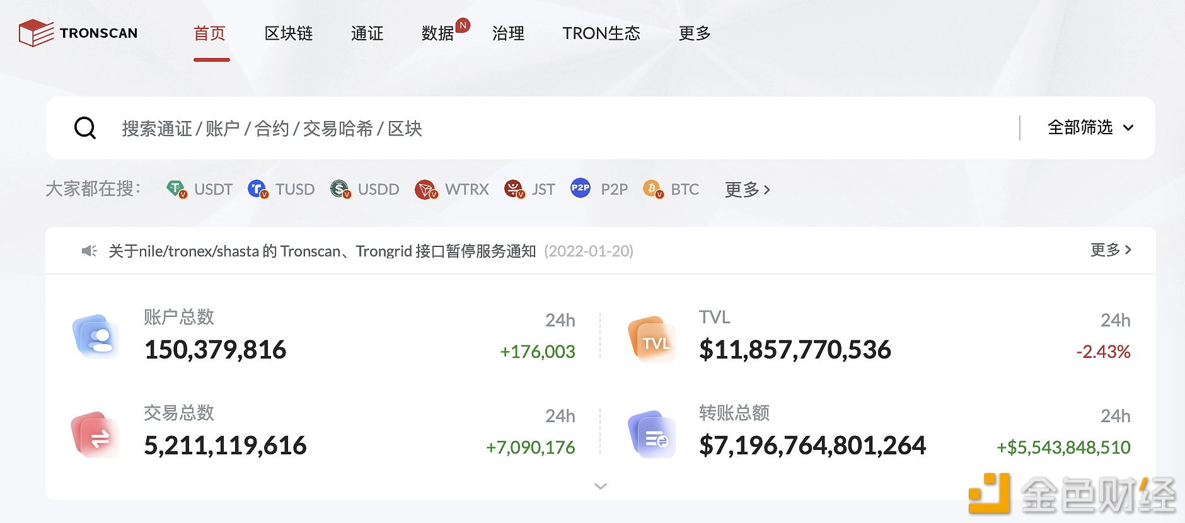Select the USDD token icon
The image size is (1185, 523).
tap(340, 189)
